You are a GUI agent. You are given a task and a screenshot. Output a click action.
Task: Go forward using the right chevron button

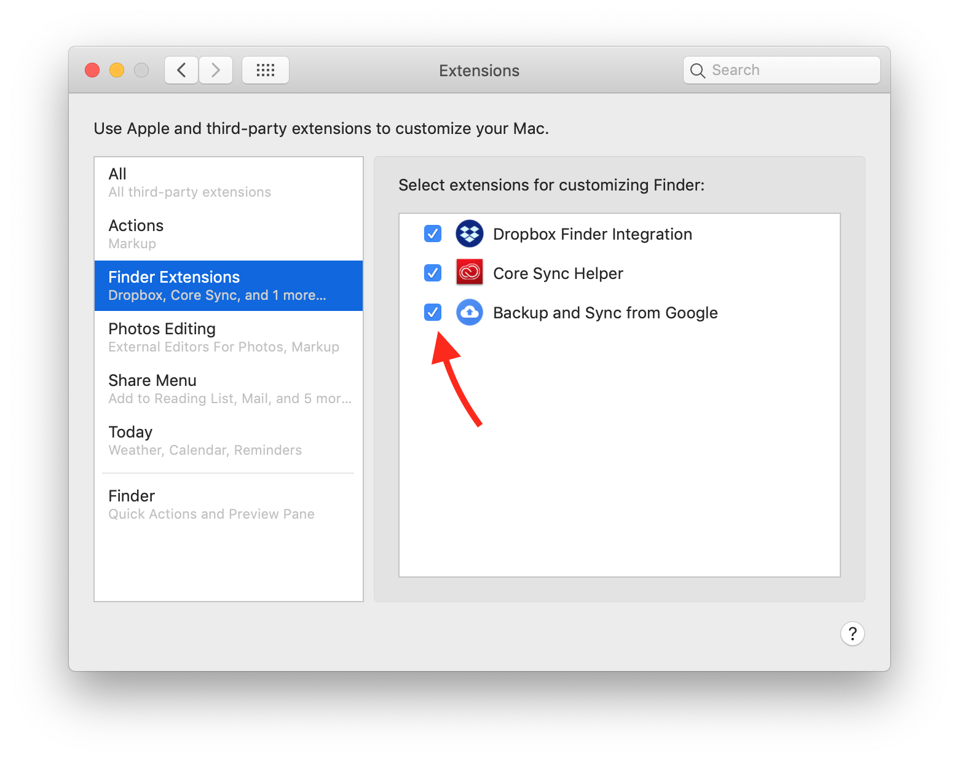coord(216,70)
